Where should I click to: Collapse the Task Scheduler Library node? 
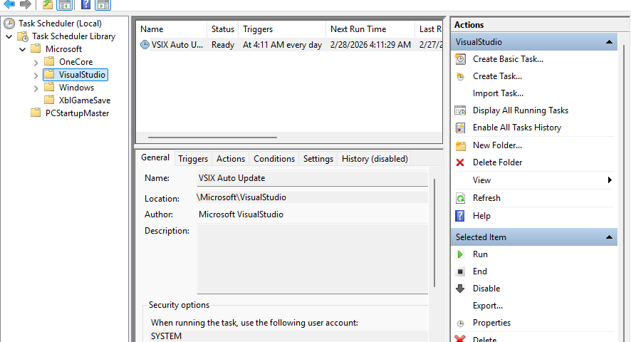click(x=9, y=36)
